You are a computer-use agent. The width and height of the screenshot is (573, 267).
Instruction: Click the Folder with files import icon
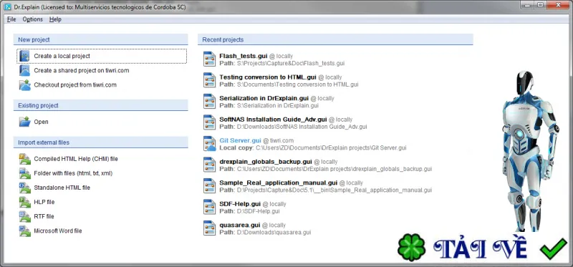pyautogui.click(x=24, y=173)
